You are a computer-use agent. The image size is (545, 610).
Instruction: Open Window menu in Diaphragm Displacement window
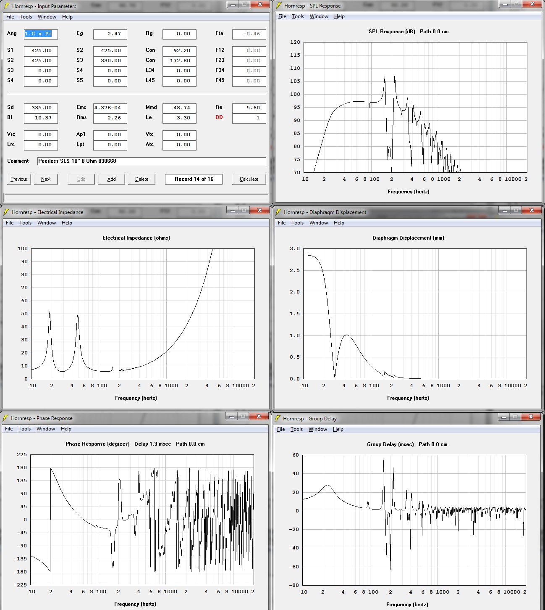(x=319, y=223)
